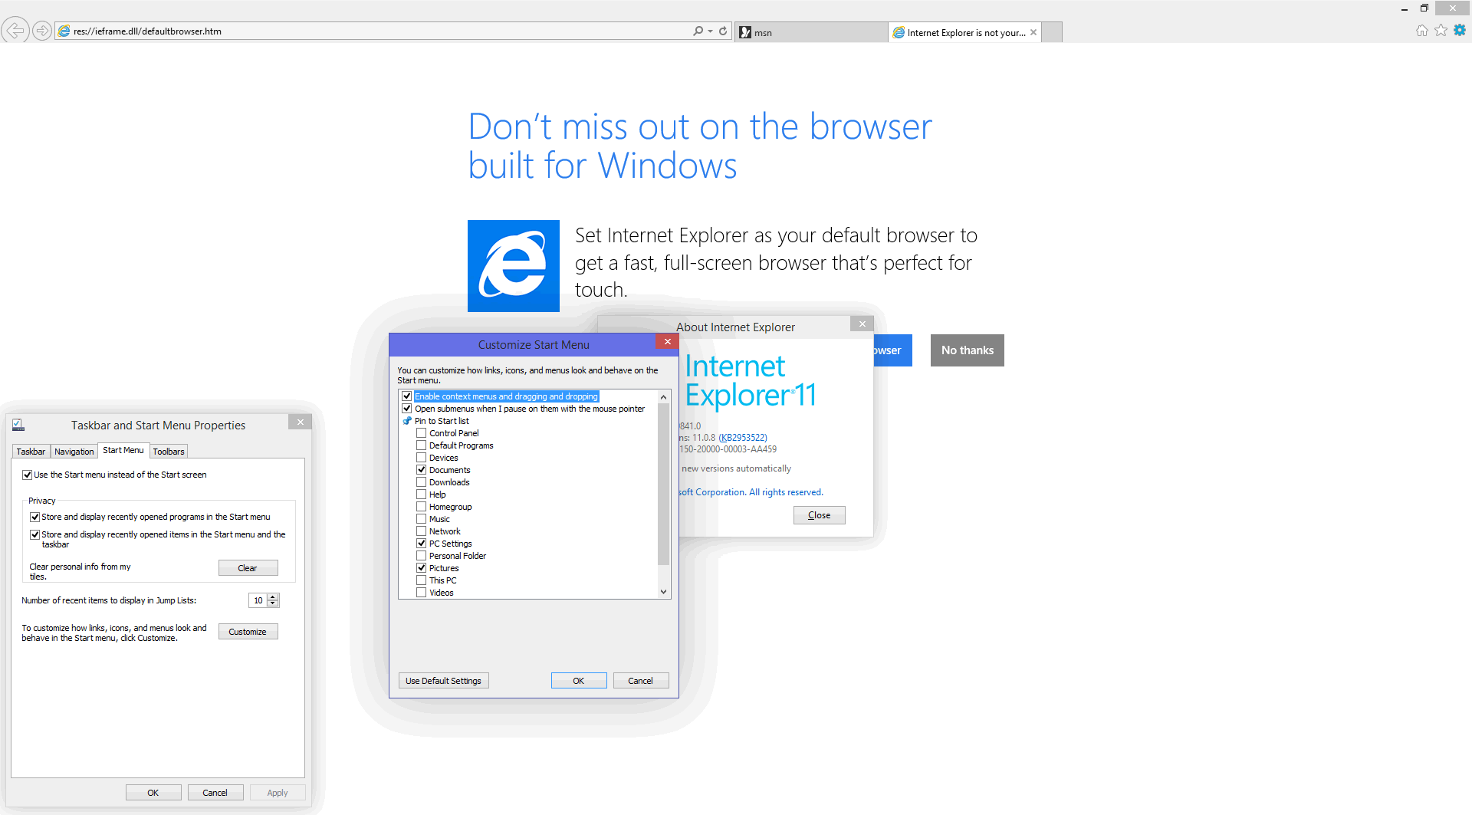Refresh the page with the reload icon

coord(723,31)
